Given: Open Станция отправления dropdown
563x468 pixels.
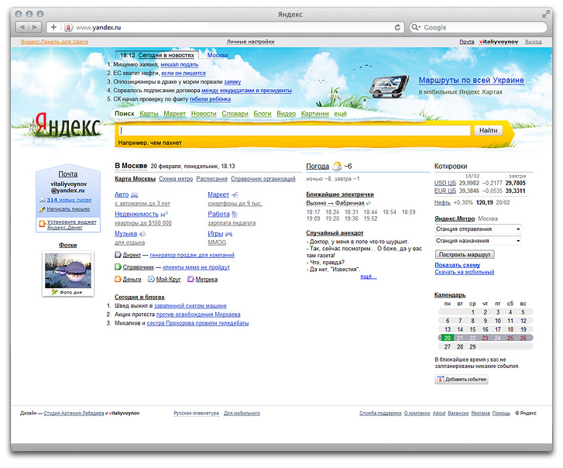Looking at the screenshot, I should pyautogui.click(x=478, y=229).
